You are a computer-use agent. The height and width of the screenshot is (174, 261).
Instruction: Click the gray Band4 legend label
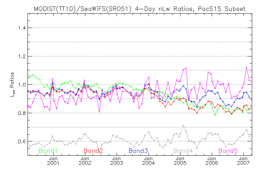(183, 151)
